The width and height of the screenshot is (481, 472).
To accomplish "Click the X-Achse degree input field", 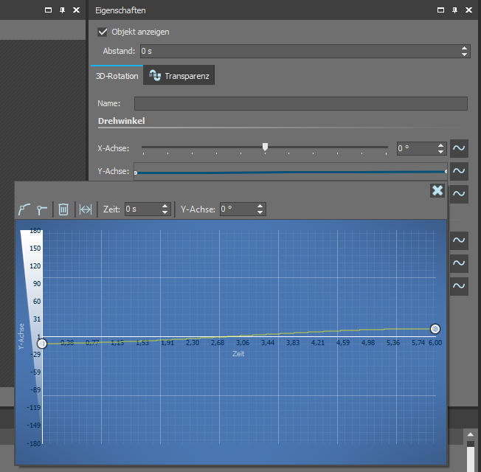I will click(x=416, y=148).
